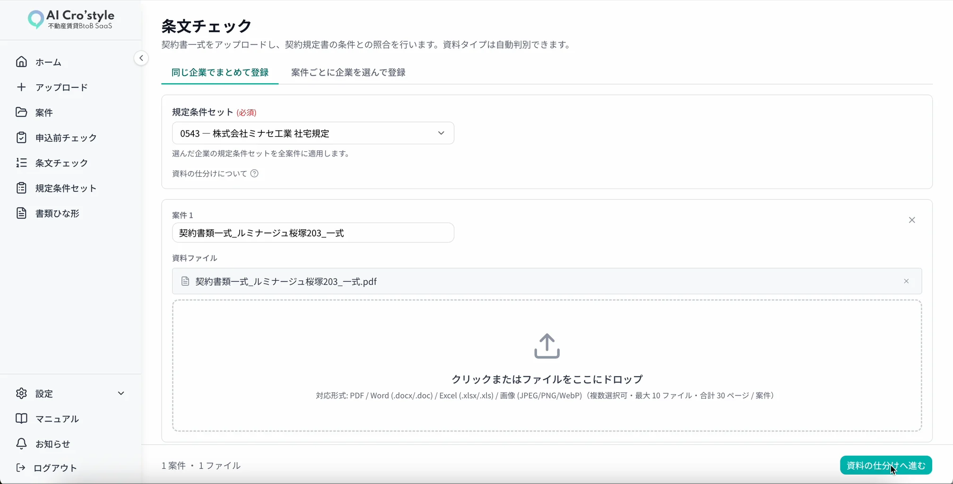953x484 pixels.
Task: Switch to 案件ごとに企業を選んで登録 tab
Action: [348, 72]
